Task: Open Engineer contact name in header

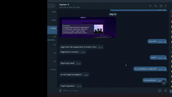Action: [63, 5]
